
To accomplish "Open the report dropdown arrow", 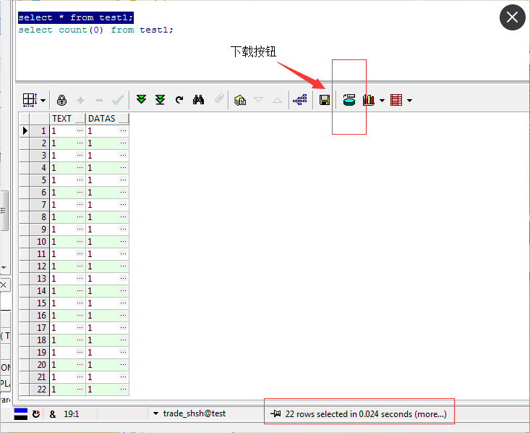I will point(409,101).
